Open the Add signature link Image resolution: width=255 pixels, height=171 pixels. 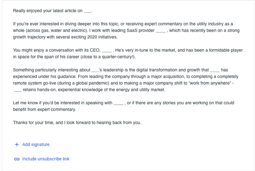coord(36,145)
